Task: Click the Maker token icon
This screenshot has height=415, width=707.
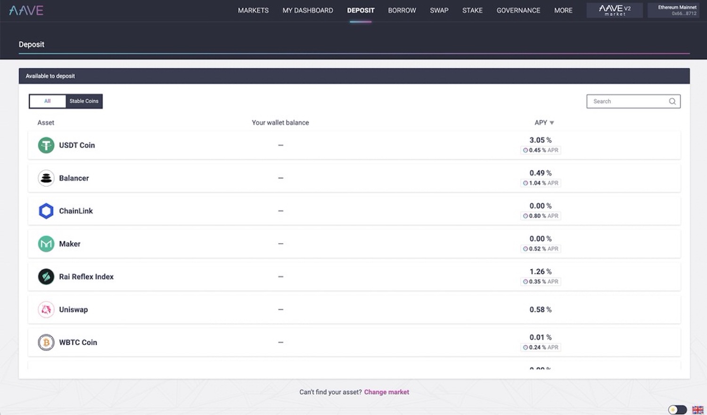Action: (46, 244)
